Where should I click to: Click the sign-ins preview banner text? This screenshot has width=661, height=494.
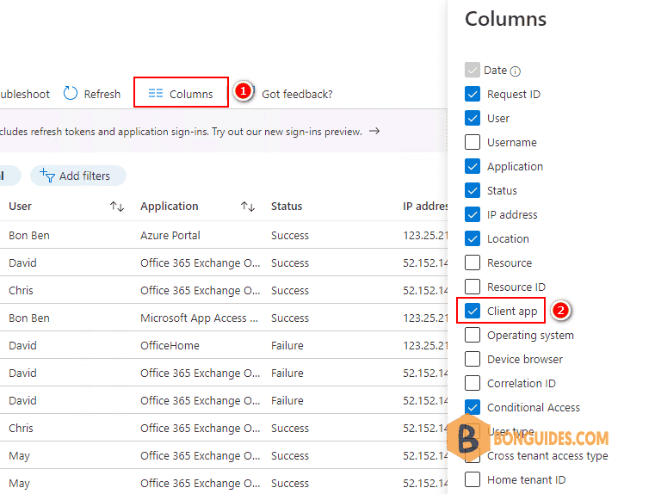click(x=181, y=132)
